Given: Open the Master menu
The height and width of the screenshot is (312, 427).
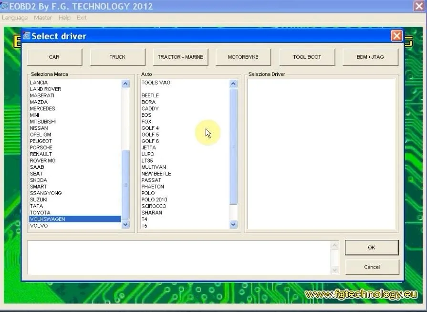Looking at the screenshot, I should pos(43,18).
